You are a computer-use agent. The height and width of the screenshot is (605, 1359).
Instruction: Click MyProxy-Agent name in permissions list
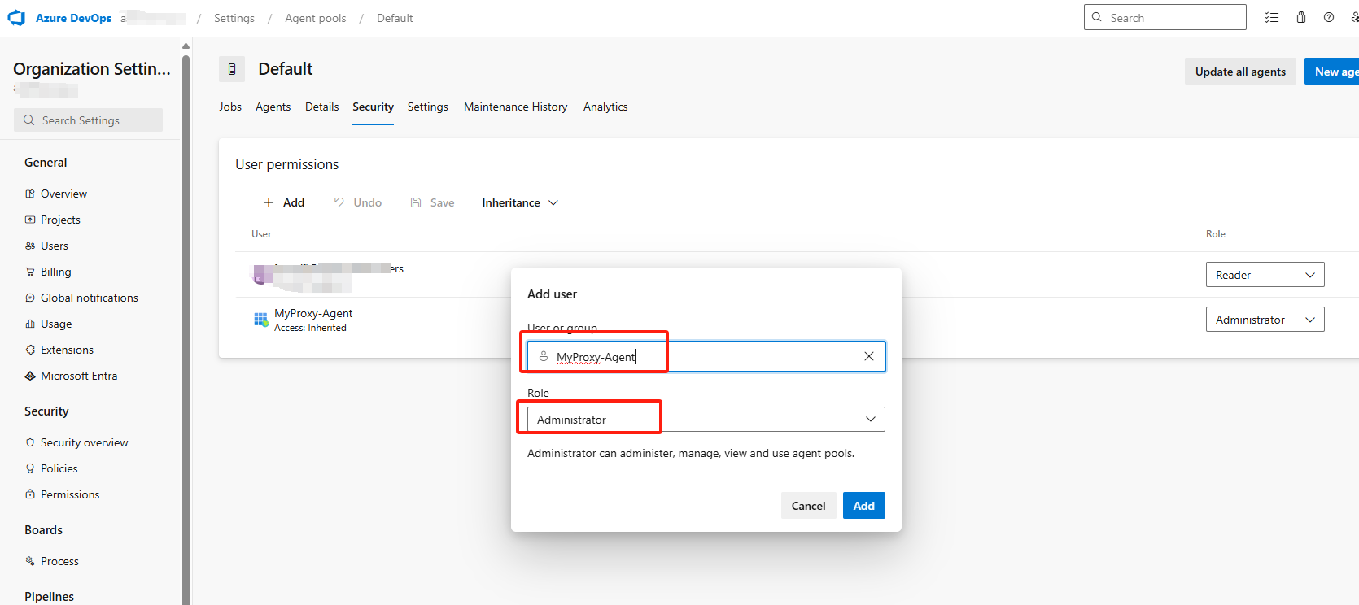pyautogui.click(x=313, y=313)
